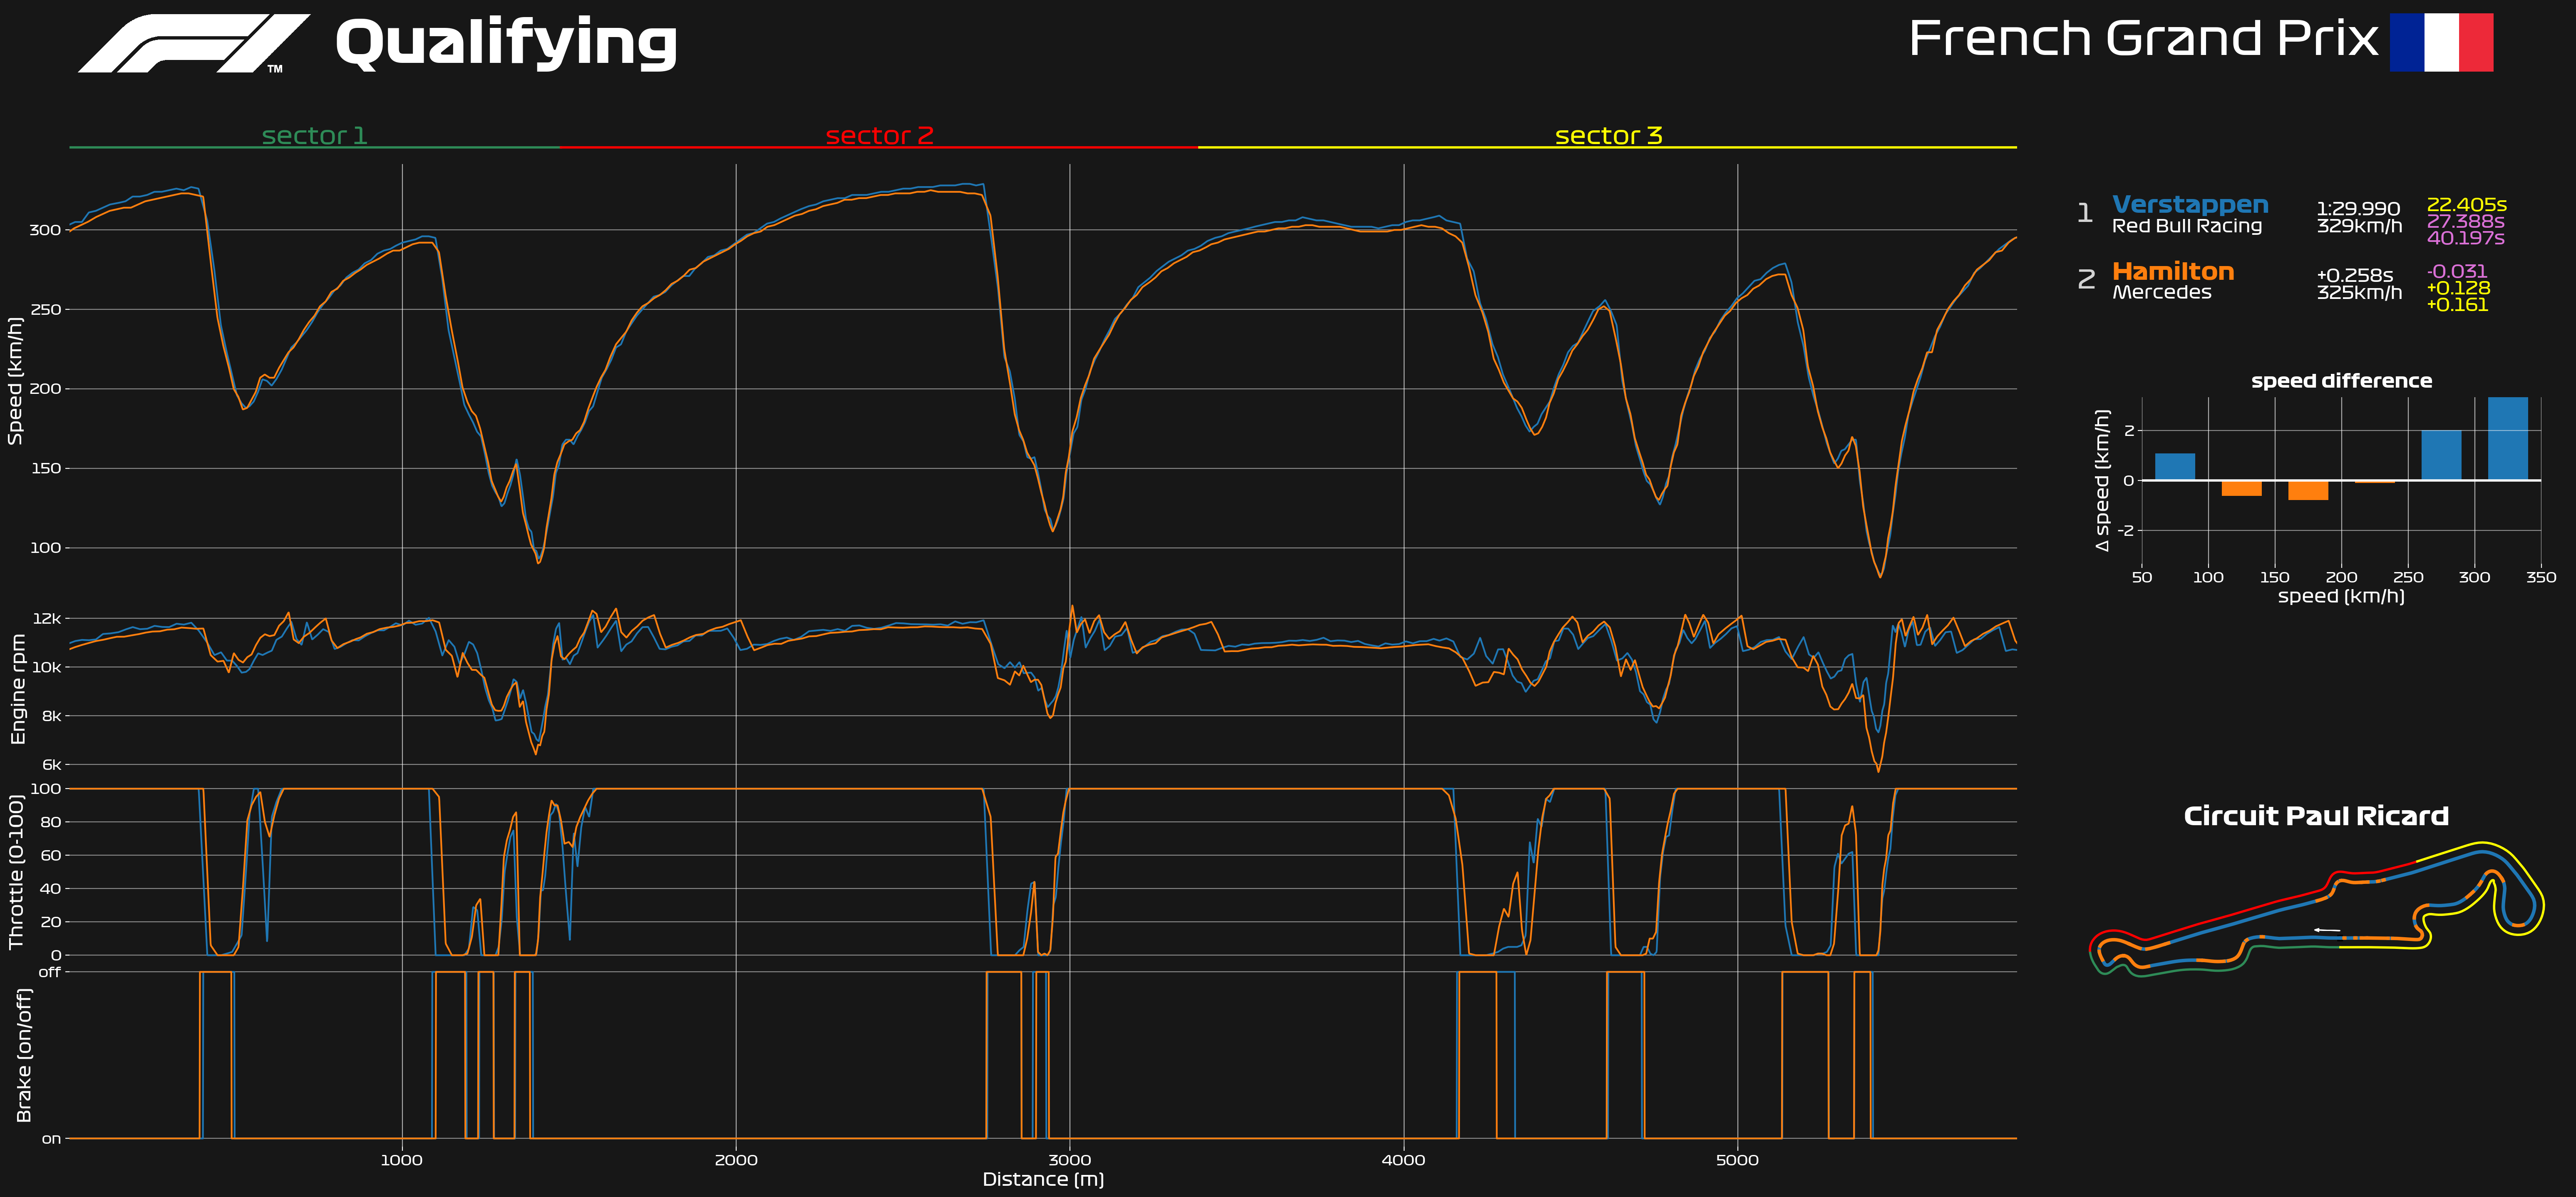Select the sector 3 label
This screenshot has height=1197, width=2576.
[1608, 135]
